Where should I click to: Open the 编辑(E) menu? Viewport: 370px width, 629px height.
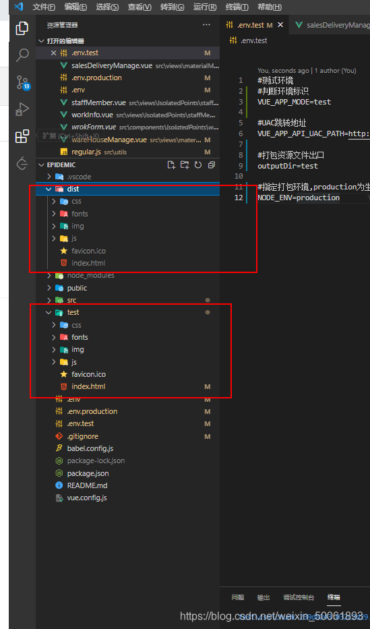[75, 7]
